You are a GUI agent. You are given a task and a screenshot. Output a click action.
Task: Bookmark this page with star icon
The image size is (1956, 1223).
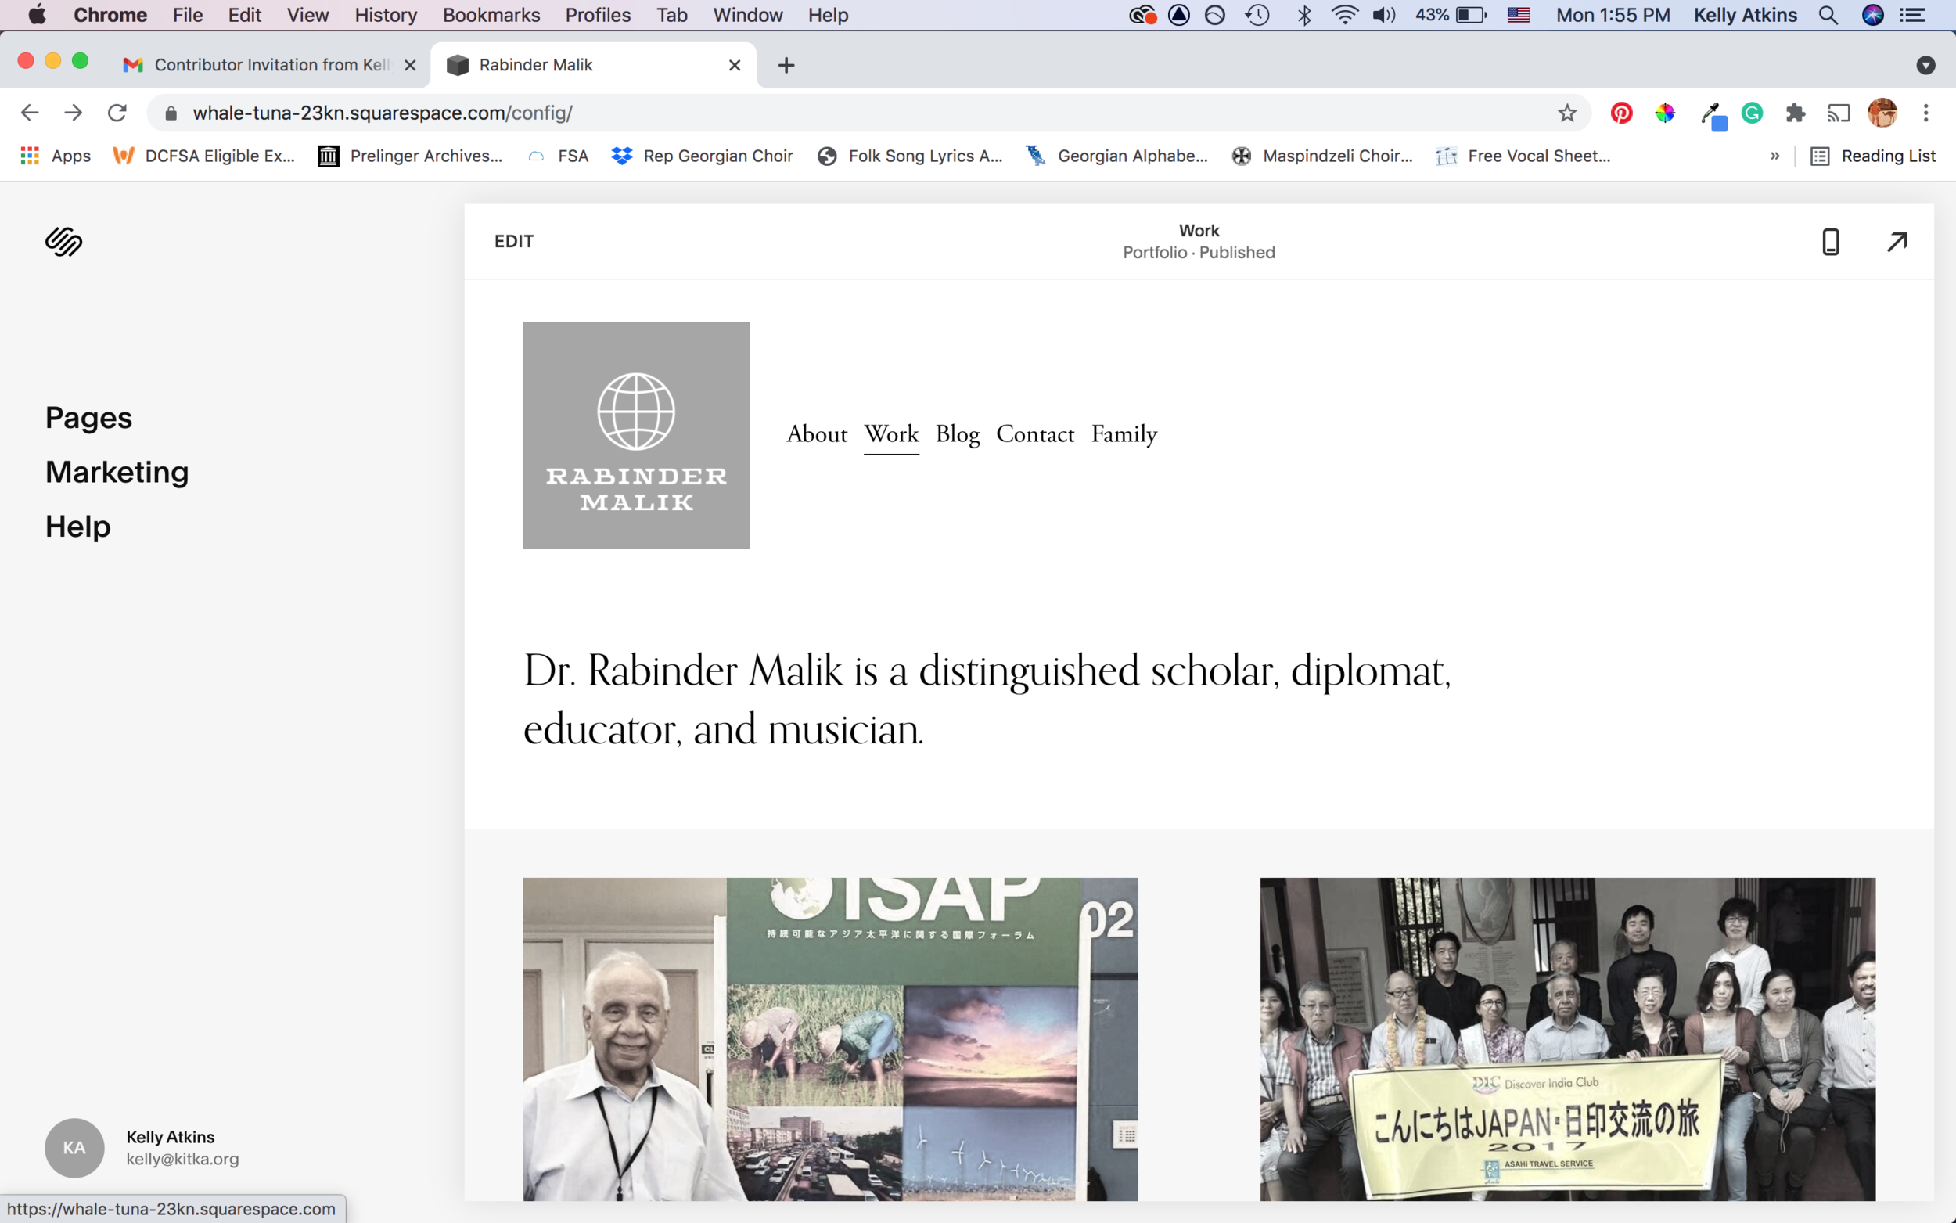coord(1566,113)
